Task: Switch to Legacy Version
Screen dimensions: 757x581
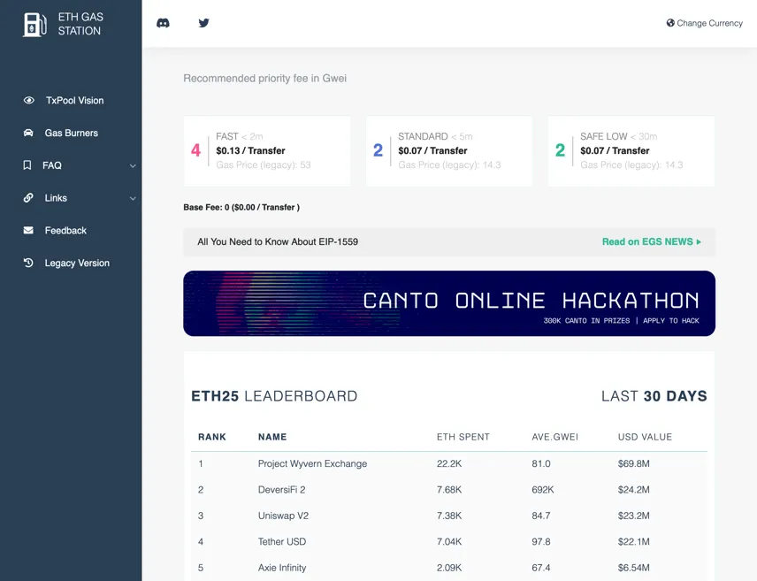Action: click(77, 263)
